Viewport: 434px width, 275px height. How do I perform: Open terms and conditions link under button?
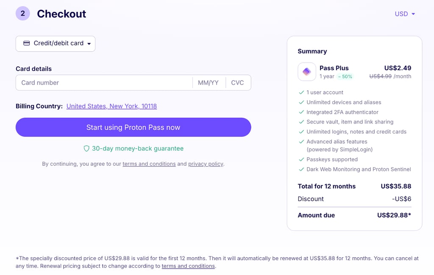click(x=149, y=164)
